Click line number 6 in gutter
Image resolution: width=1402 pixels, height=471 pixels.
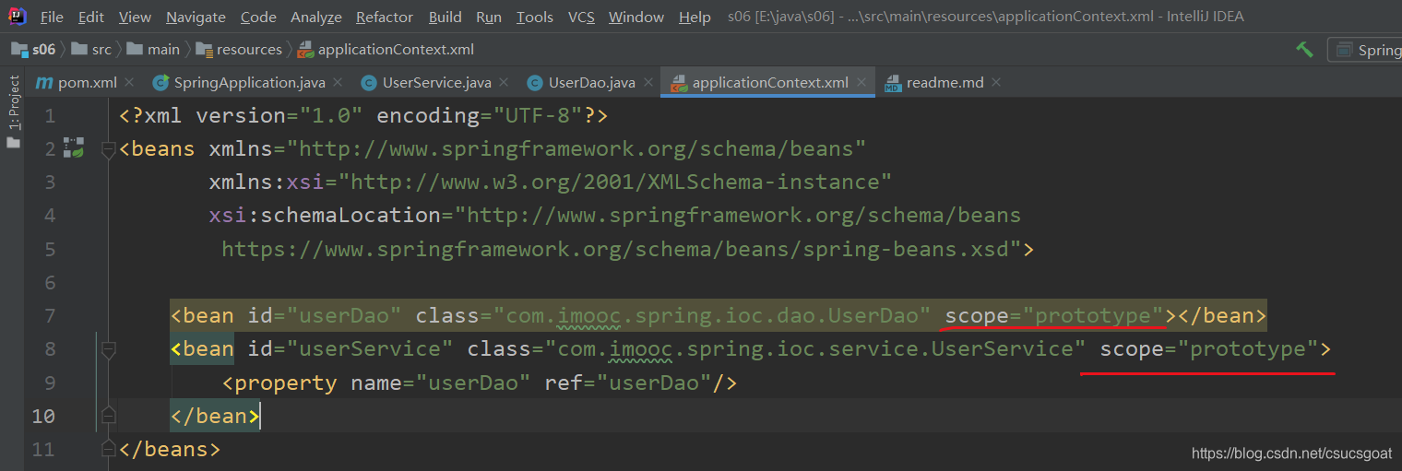pyautogui.click(x=50, y=283)
